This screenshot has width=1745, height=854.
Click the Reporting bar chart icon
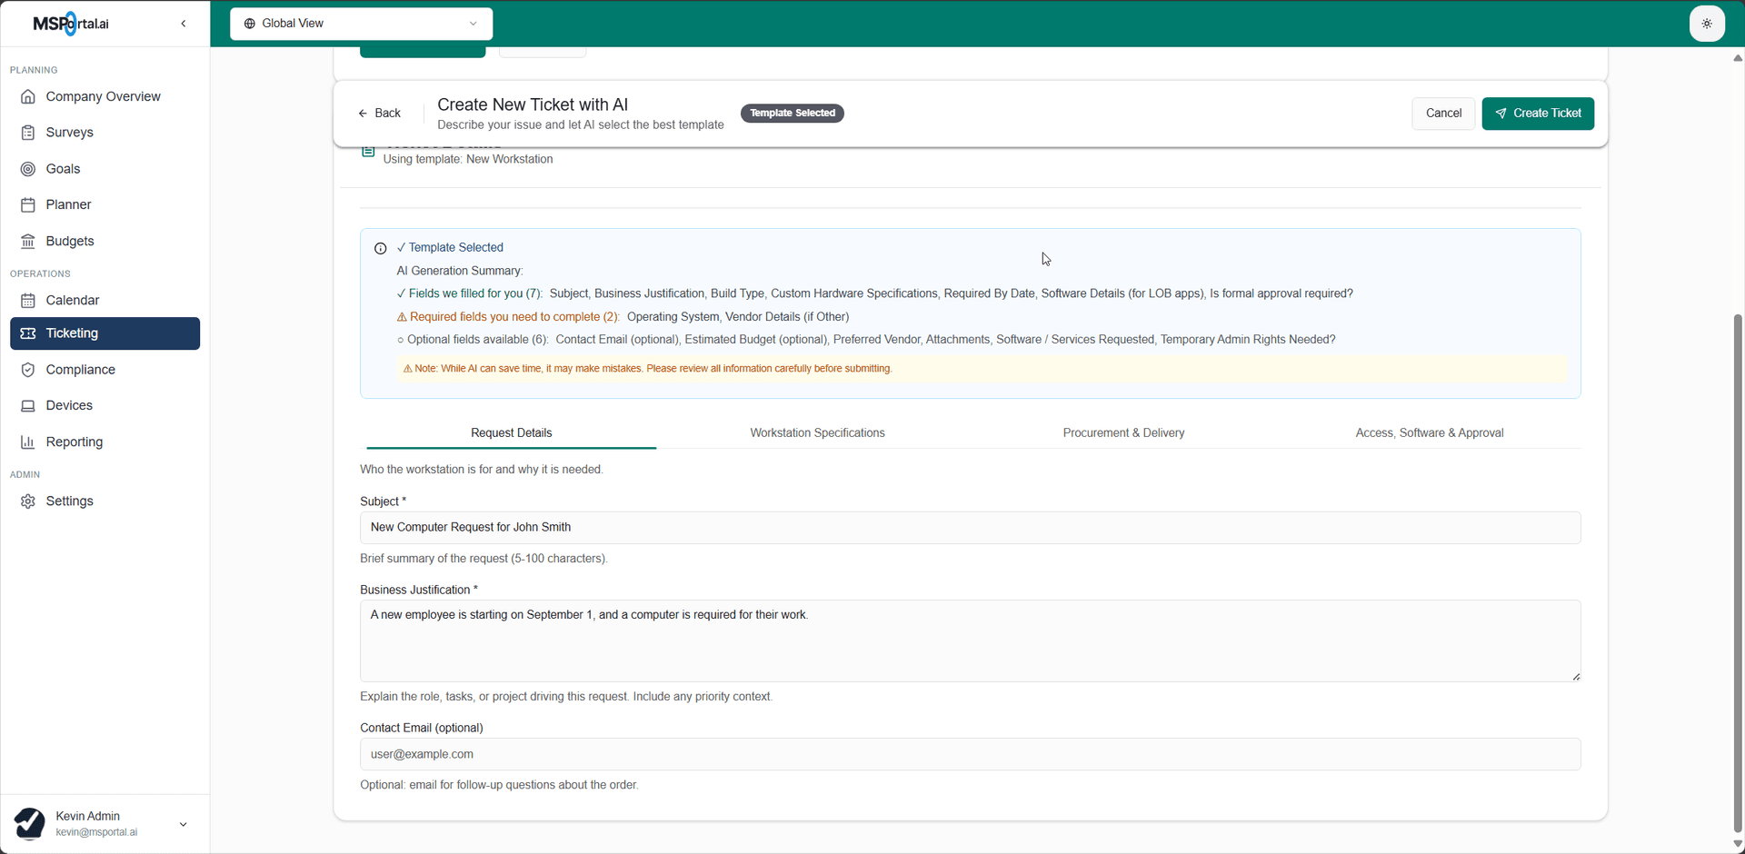click(28, 442)
